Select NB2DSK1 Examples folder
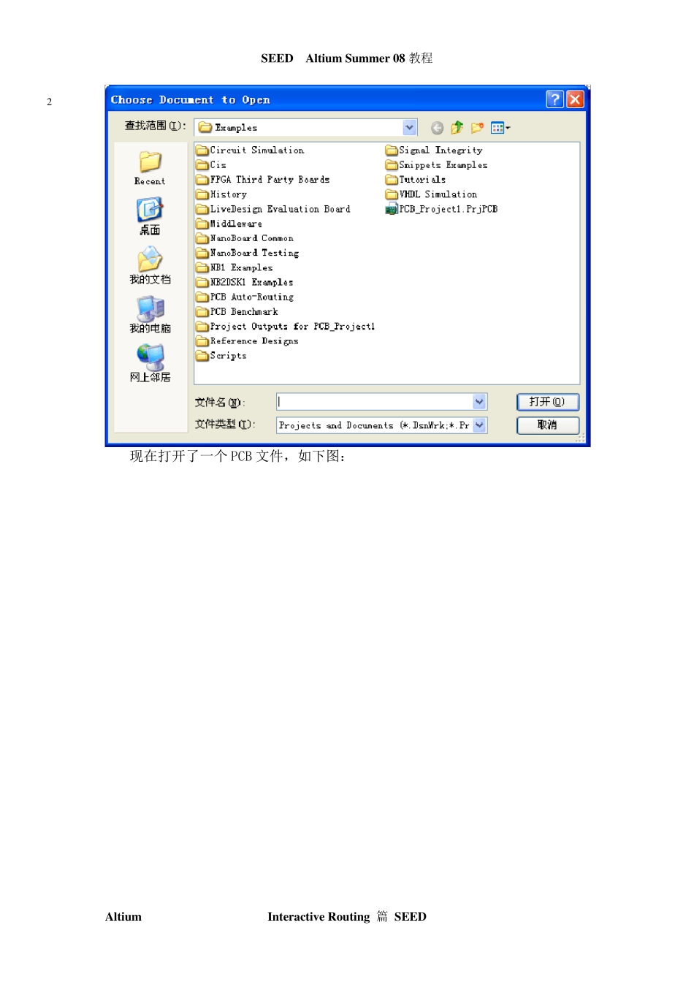 click(245, 282)
